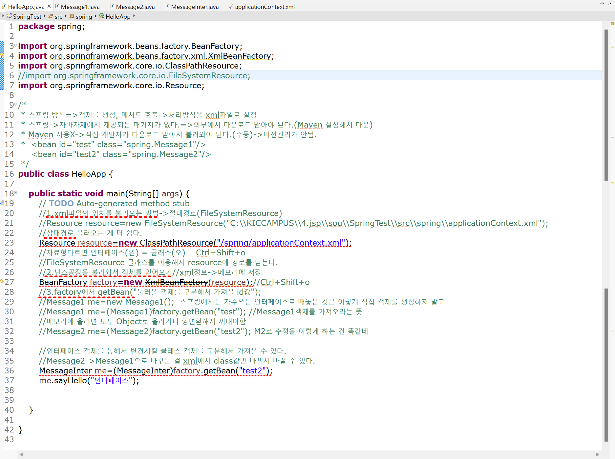Collapse the import block fold on line 3

pos(15,45)
